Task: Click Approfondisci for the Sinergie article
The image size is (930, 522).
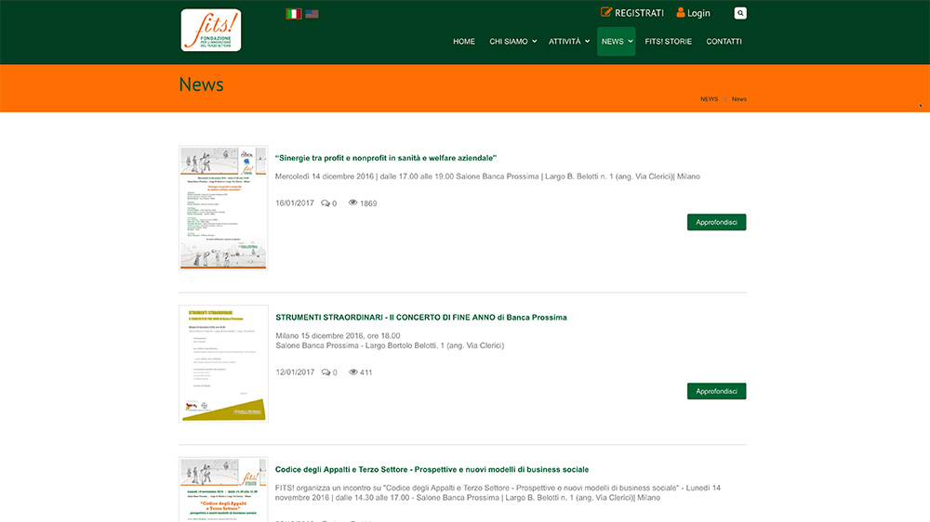Action: [716, 222]
